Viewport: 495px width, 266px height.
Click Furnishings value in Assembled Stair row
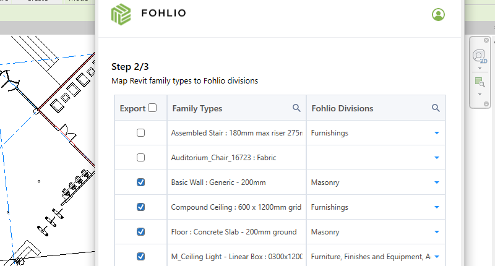click(330, 133)
